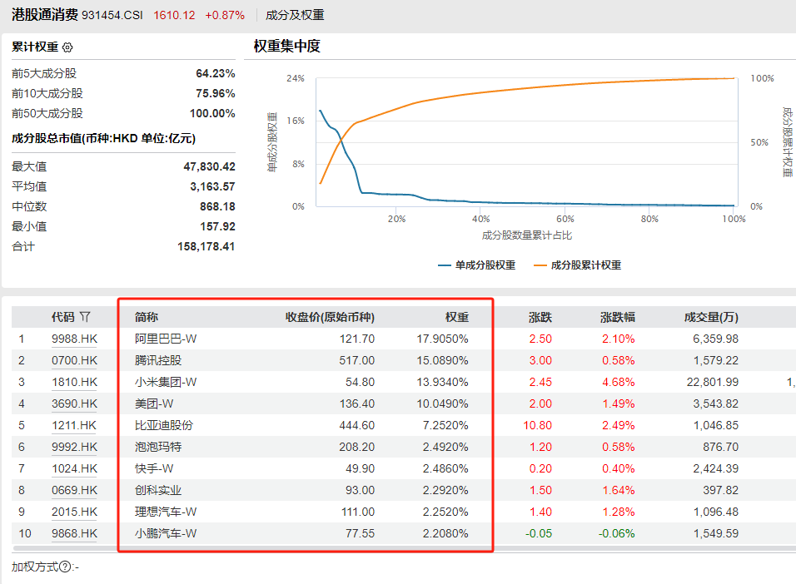
Task: Open the 2015.HK stock code link
Action: [74, 512]
